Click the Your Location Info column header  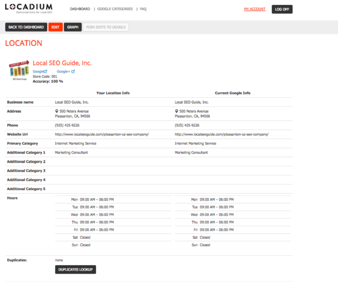[113, 93]
